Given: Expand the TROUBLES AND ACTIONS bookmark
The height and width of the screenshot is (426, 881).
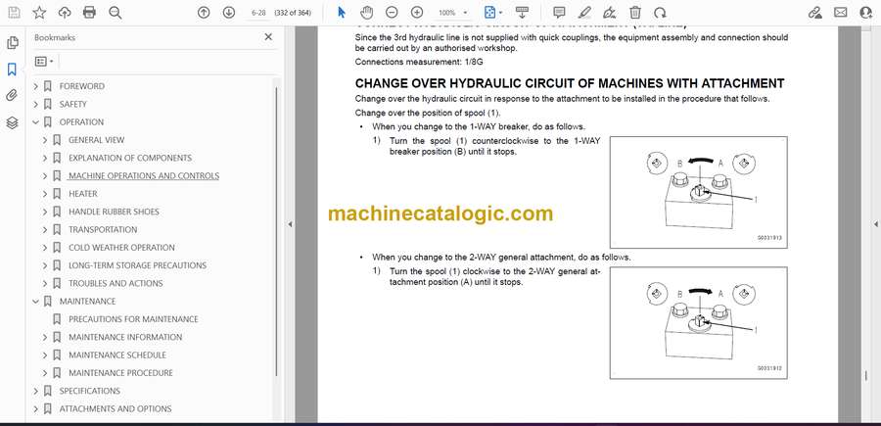Looking at the screenshot, I should tap(45, 283).
